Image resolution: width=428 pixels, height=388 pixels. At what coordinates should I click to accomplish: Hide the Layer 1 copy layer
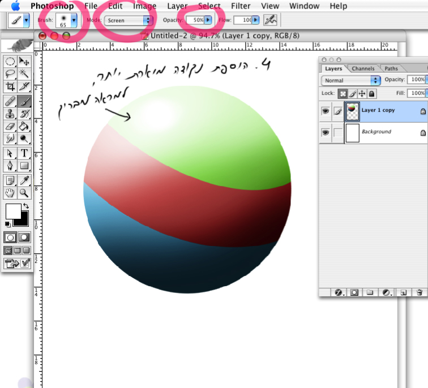click(326, 111)
